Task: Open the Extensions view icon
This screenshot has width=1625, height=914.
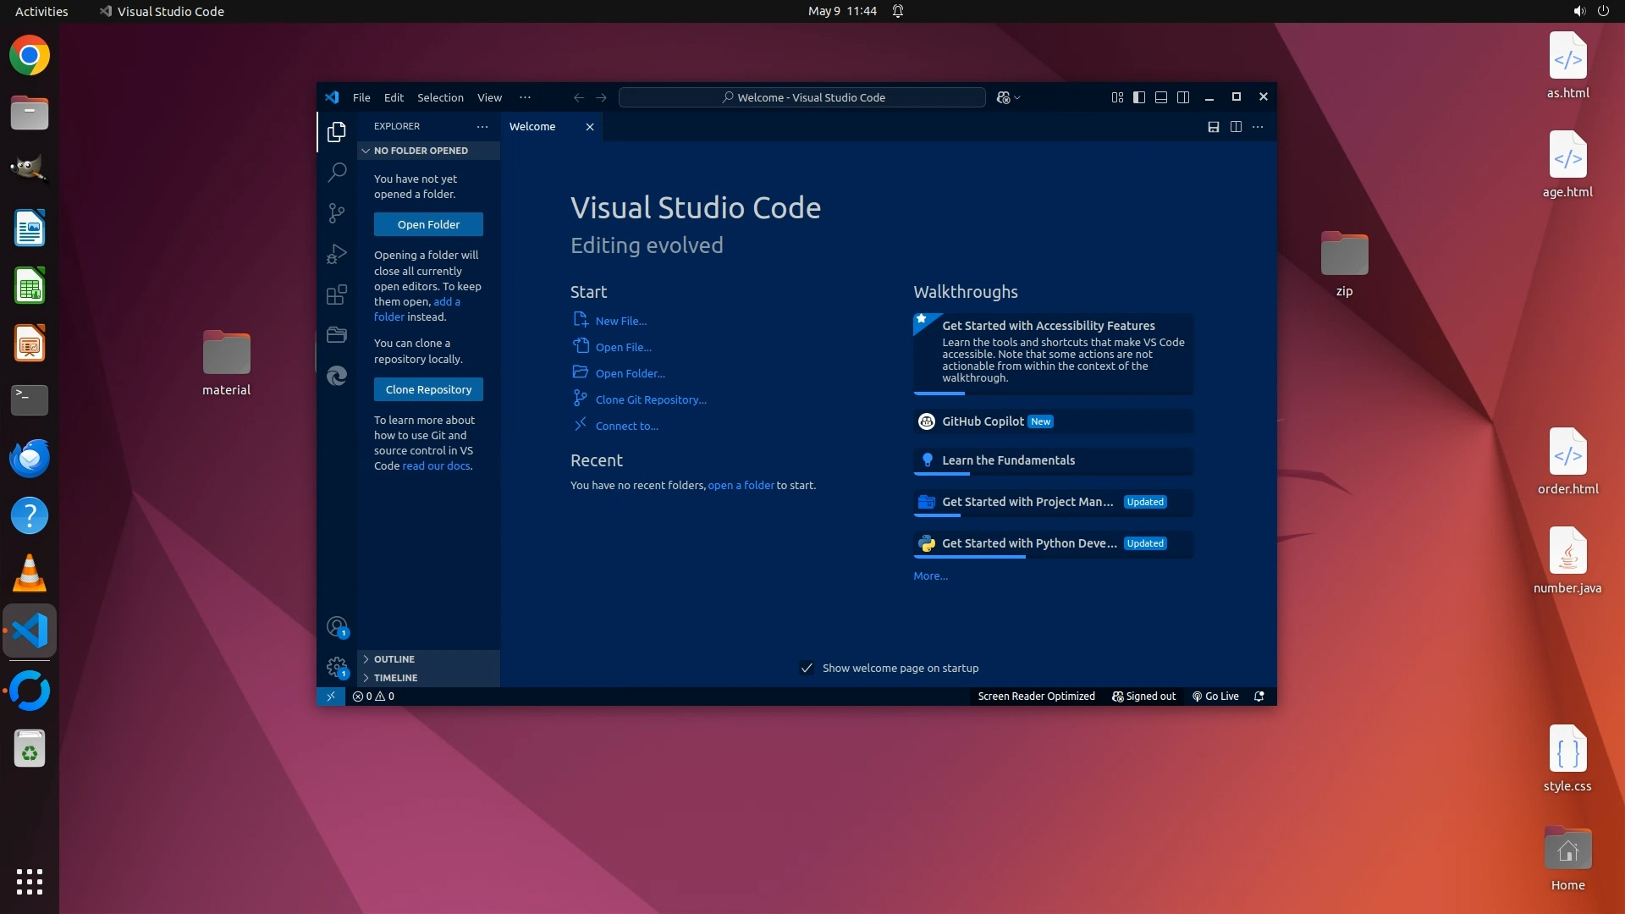Action: (337, 294)
